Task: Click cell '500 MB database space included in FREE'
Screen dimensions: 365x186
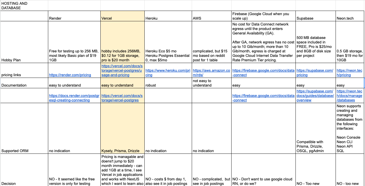Action: point(316,42)
